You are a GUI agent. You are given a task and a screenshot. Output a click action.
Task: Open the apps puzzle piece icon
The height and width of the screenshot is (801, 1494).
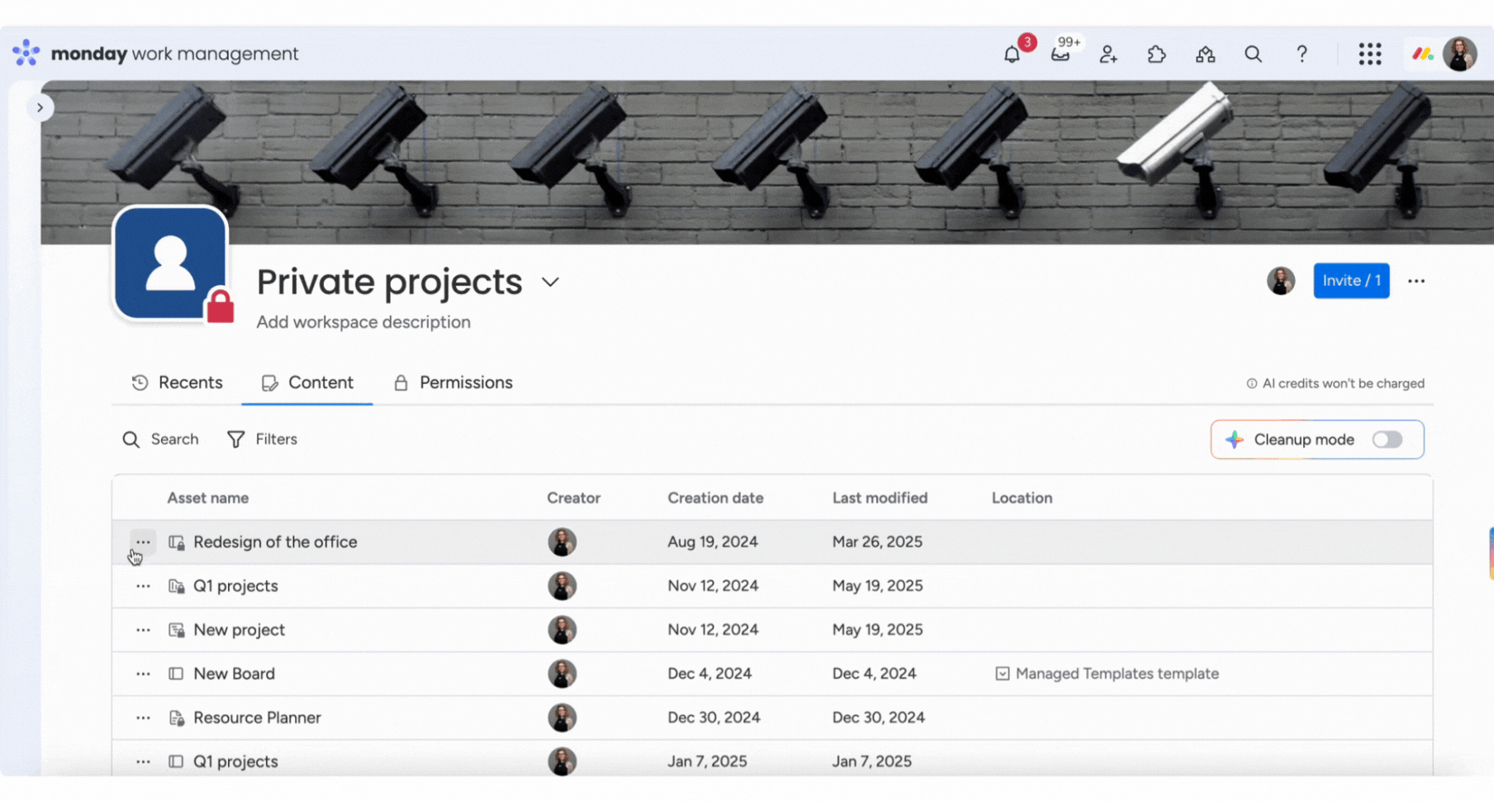point(1156,55)
